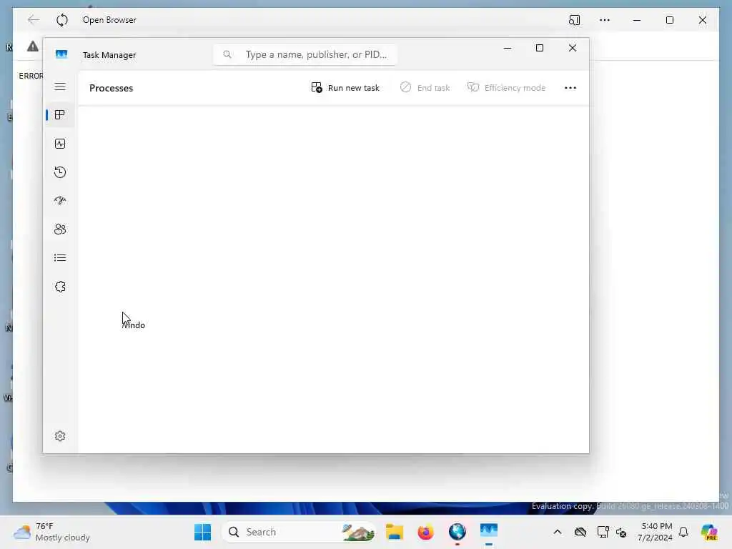Click the End task button
This screenshot has height=549, width=732.
point(425,88)
